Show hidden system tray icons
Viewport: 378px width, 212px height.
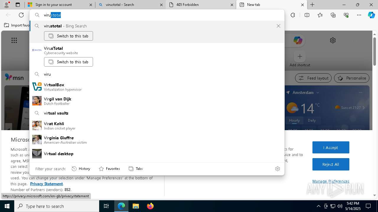[318, 206]
